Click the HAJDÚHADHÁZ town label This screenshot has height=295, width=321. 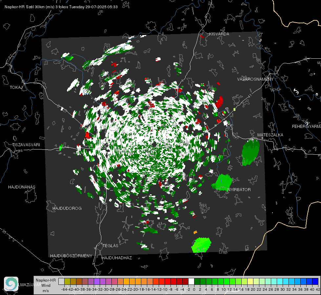[x=117, y=258]
